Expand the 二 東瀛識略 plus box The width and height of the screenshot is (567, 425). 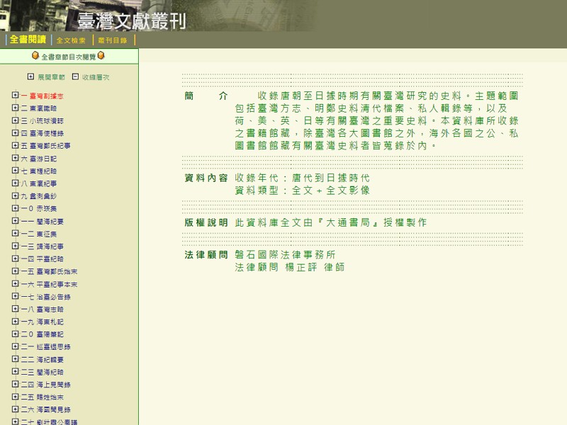pyautogui.click(x=16, y=108)
